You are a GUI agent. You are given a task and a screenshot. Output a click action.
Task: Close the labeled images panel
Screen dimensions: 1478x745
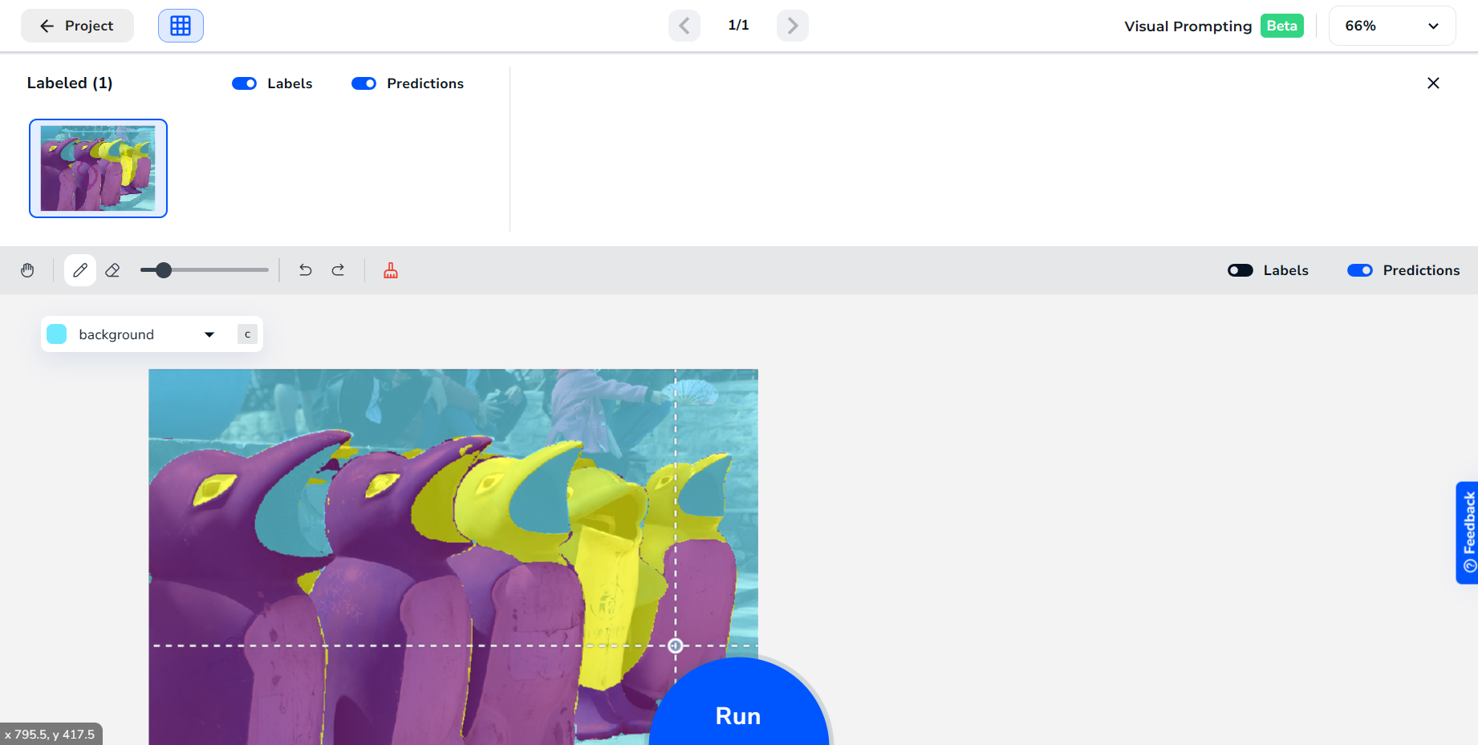pyautogui.click(x=1433, y=83)
